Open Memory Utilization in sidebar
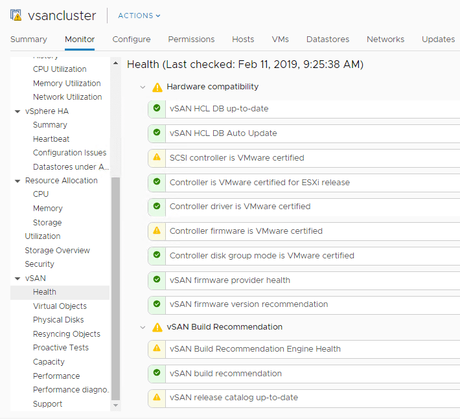The image size is (460, 419). coord(67,84)
